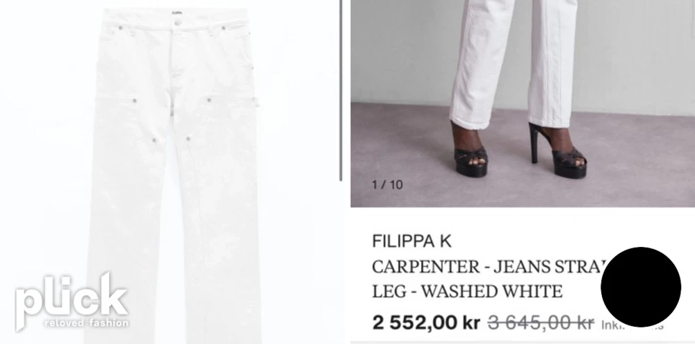Open the FILIPPA K brand link
Viewport: 695px width, 344px height.
tap(411, 241)
